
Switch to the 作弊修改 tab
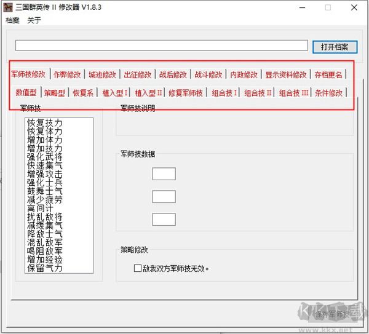click(x=67, y=74)
